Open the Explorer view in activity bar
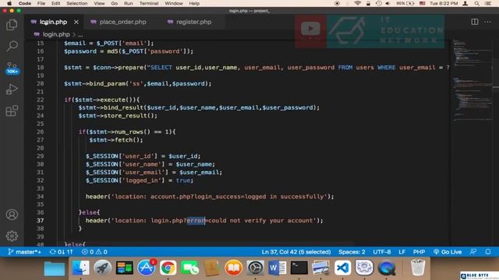 tap(12, 25)
